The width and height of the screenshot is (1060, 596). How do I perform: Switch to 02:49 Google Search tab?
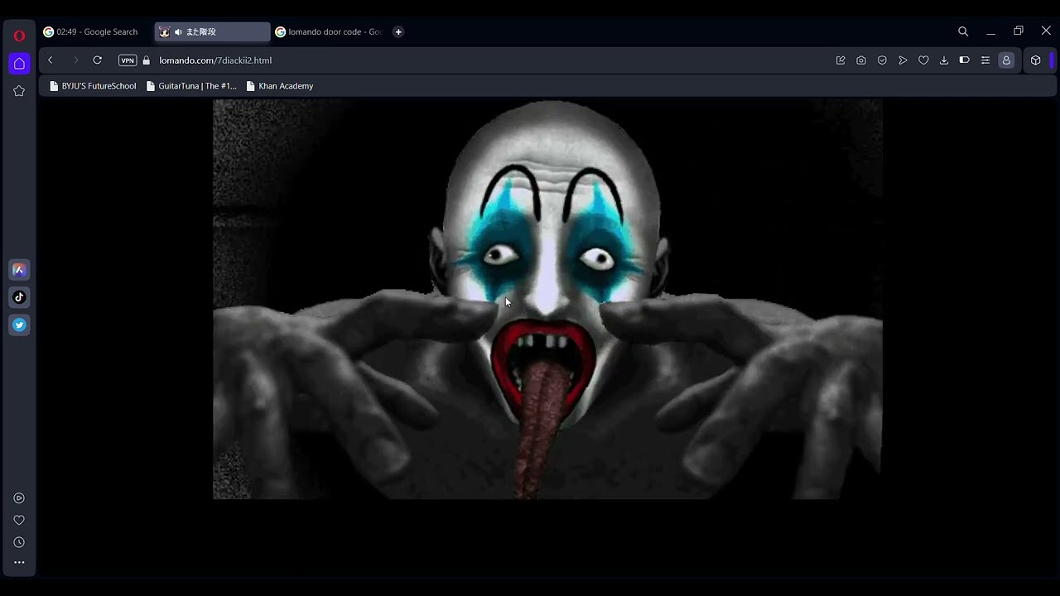click(91, 32)
